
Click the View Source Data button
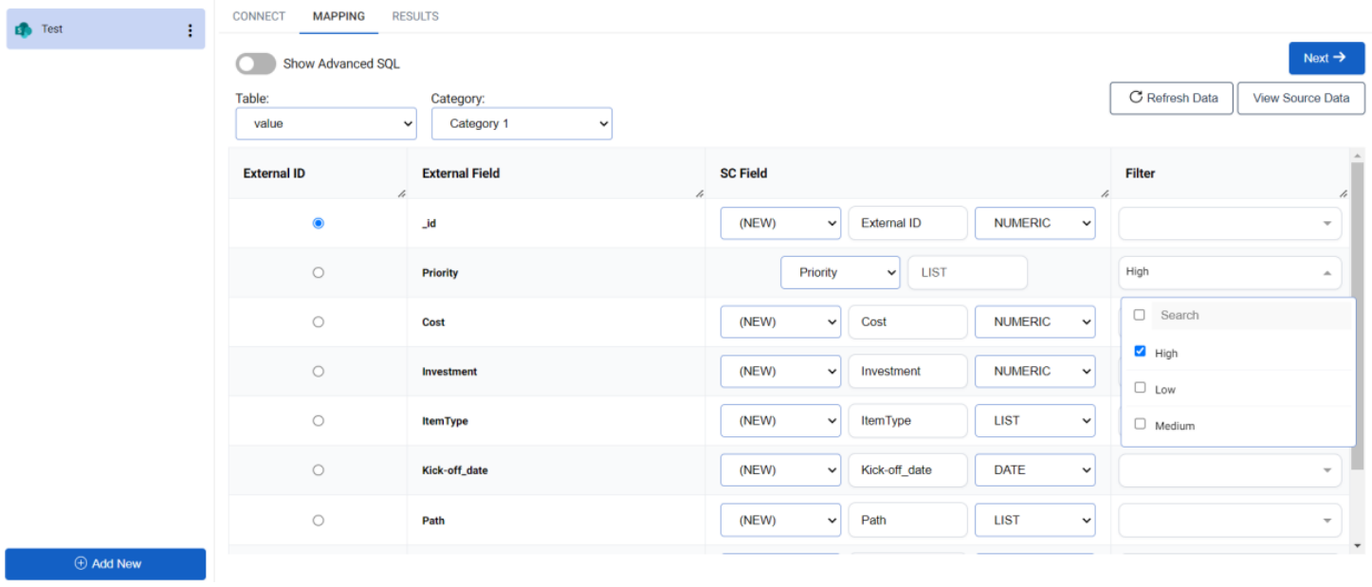[1300, 98]
